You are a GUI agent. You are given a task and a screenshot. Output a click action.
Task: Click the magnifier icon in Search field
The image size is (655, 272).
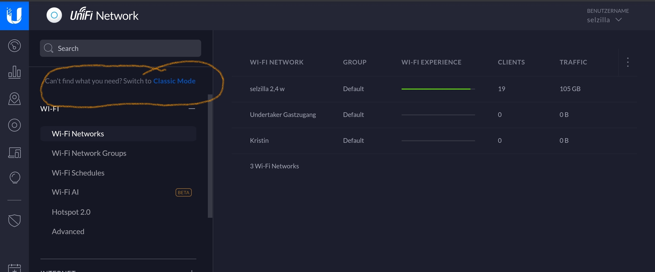coord(48,48)
